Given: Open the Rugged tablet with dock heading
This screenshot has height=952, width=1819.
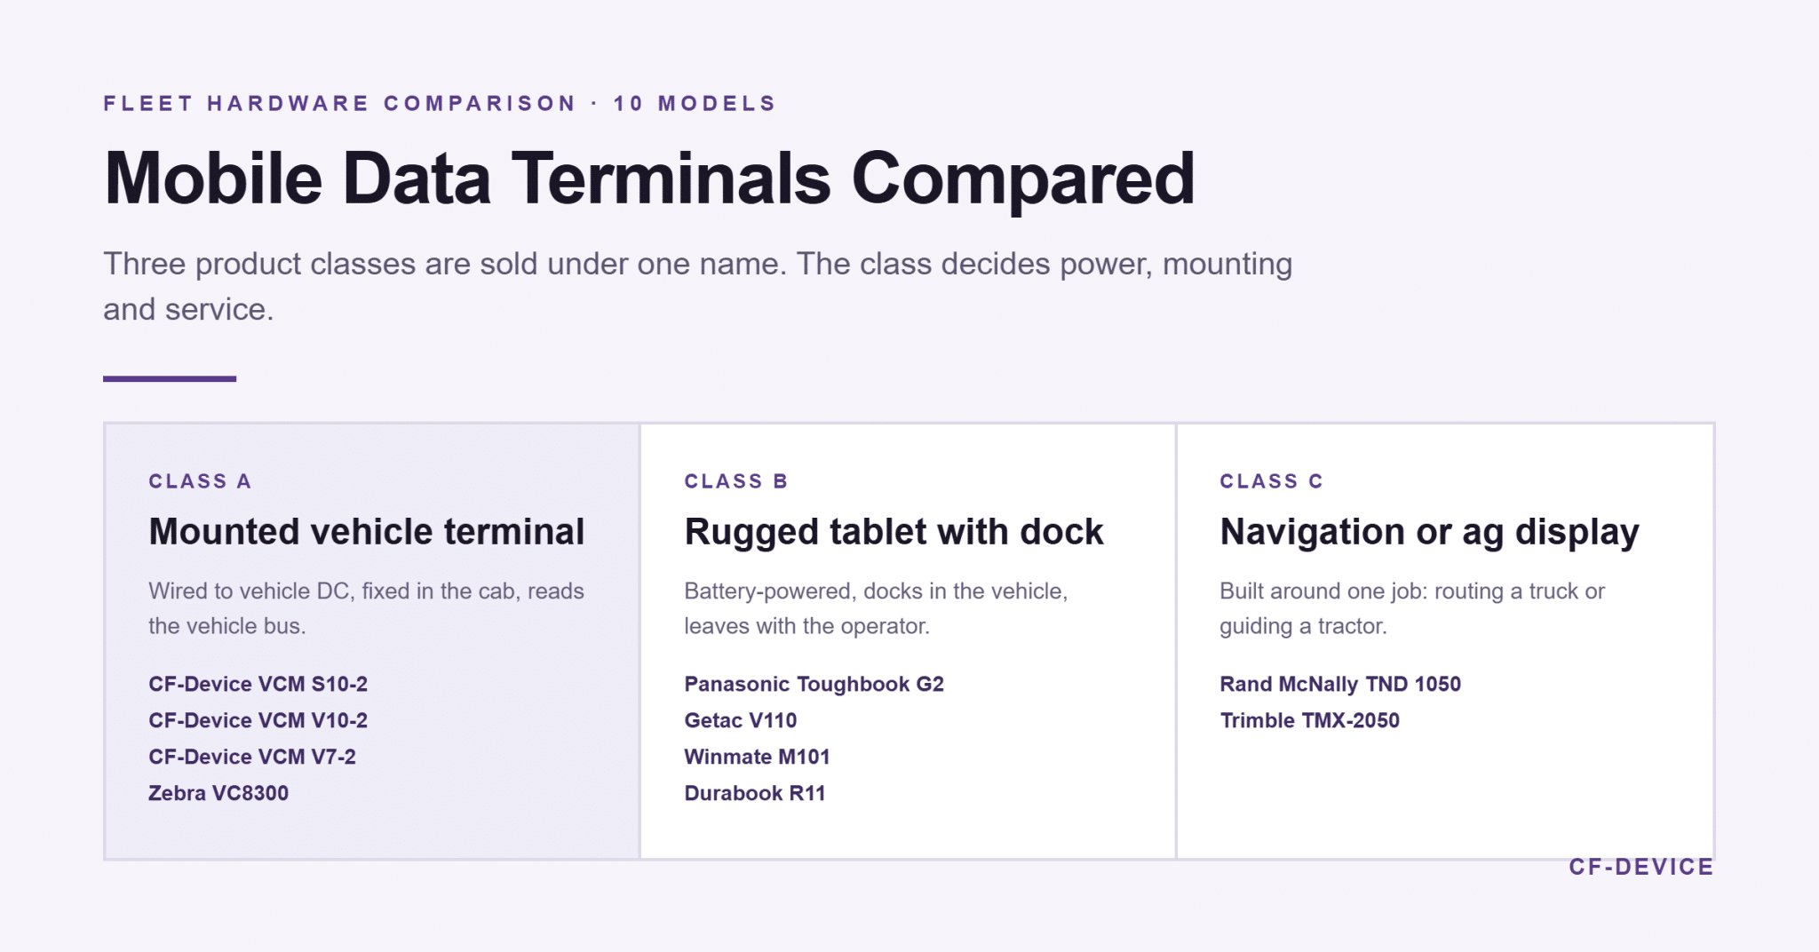Looking at the screenshot, I should coord(894,532).
